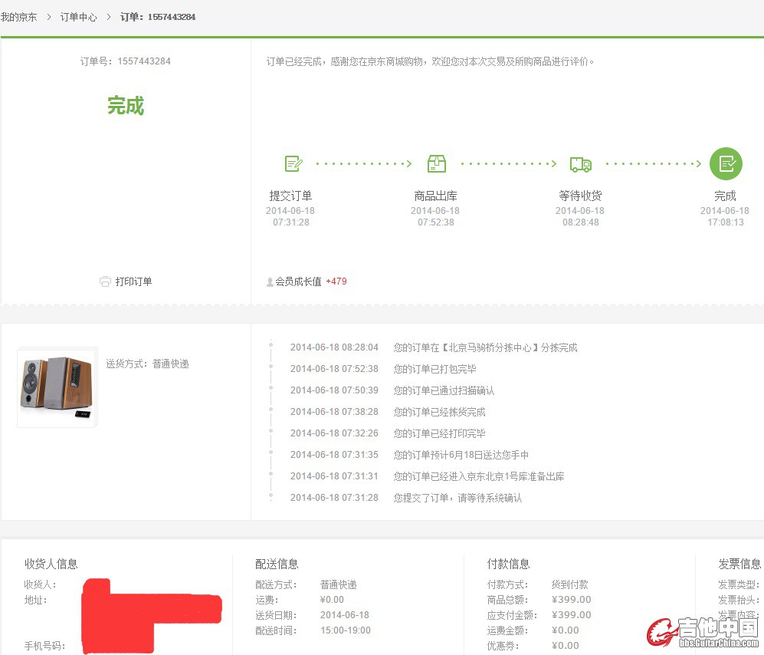The height and width of the screenshot is (655, 764).
Task: Click timestamp 08:28:48 under 等待收货
Action: [580, 222]
